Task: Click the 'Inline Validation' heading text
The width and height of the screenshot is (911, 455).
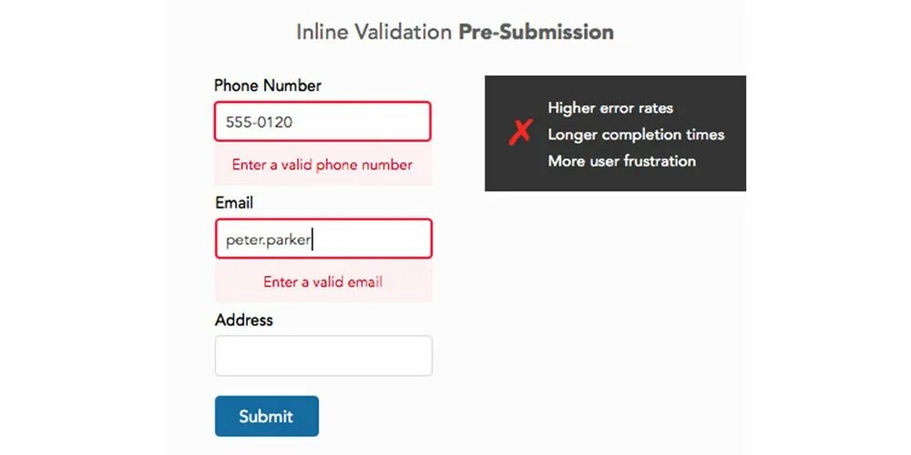Action: 374,32
